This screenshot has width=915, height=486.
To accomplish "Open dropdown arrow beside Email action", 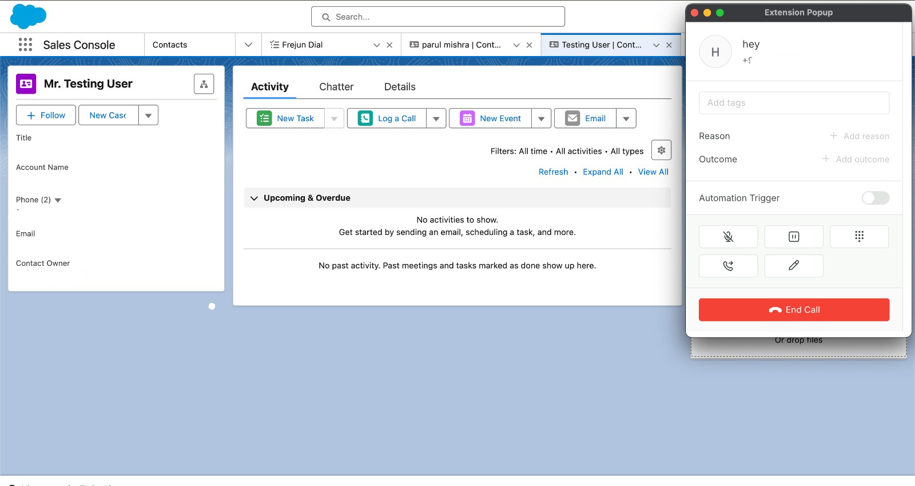I will pyautogui.click(x=626, y=118).
